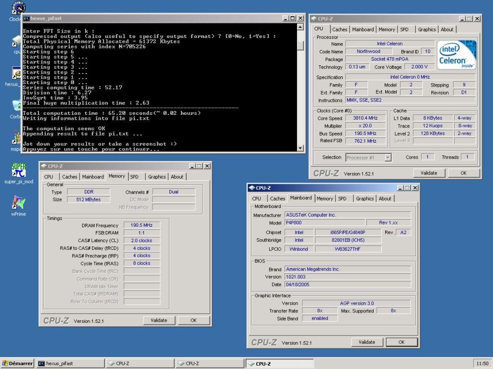
Task: Click the memory Size value 512 MBytes
Action: coord(89,199)
